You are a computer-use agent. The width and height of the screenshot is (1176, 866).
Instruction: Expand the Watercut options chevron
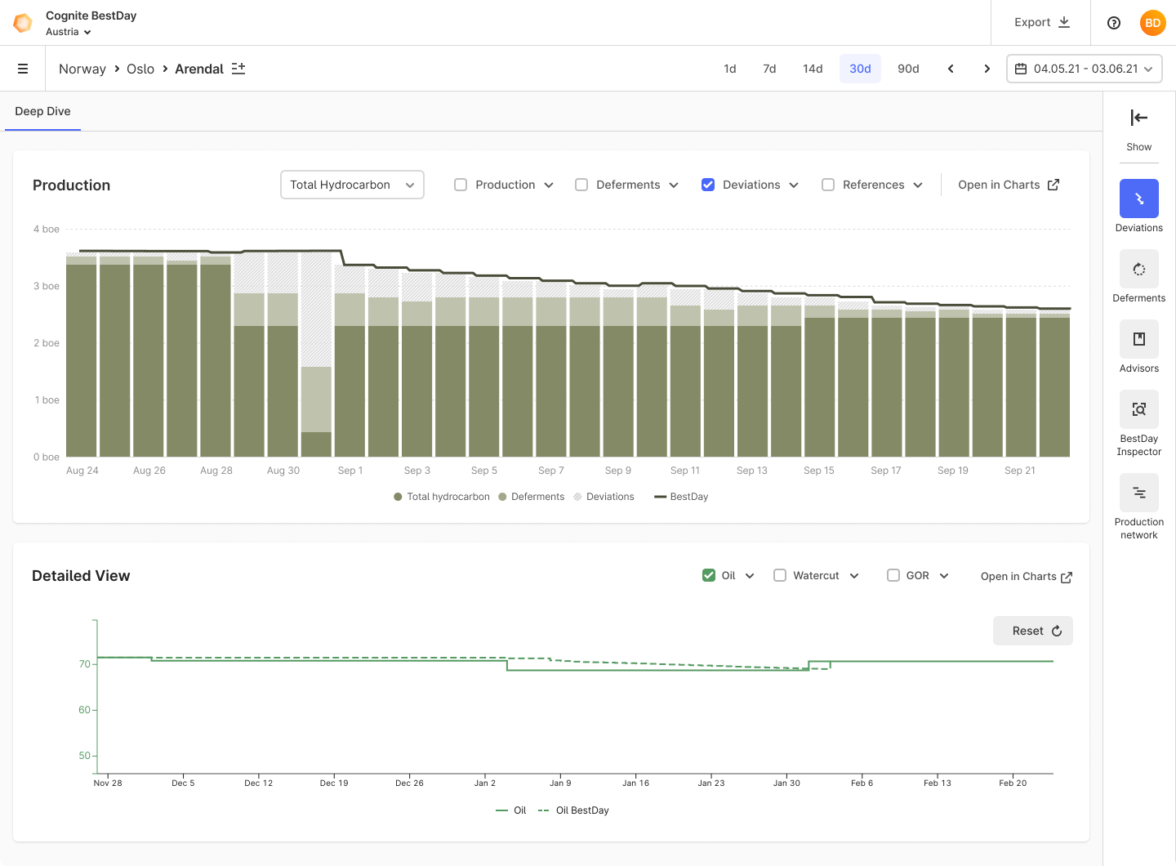[854, 576]
